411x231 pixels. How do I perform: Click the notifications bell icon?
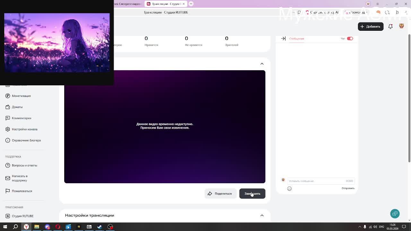tap(390, 27)
